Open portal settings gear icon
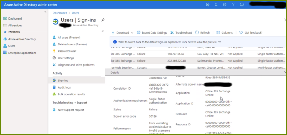The height and width of the screenshot is (135, 287). (x=225, y=4)
